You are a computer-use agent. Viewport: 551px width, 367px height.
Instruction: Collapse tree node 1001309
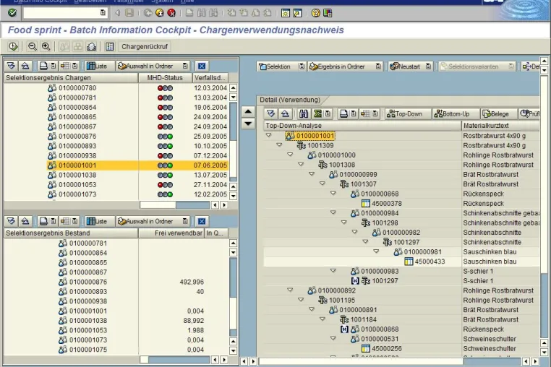pos(279,144)
